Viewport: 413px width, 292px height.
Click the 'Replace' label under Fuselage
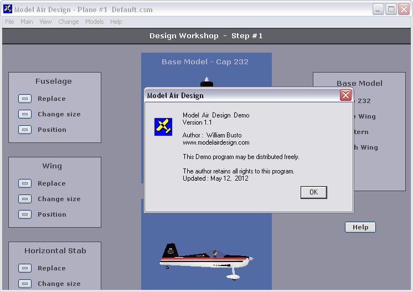coord(51,99)
